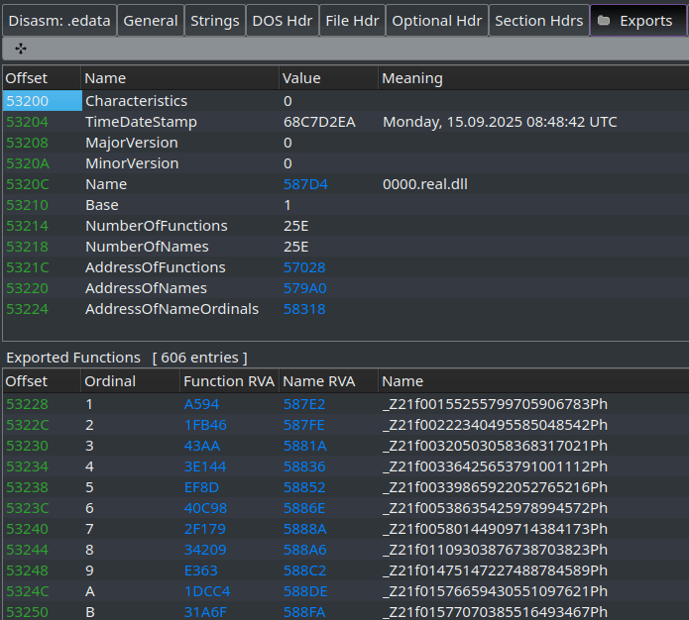
Task: Select the TimeDateStamp row value 68C7D2EA
Action: coord(319,122)
